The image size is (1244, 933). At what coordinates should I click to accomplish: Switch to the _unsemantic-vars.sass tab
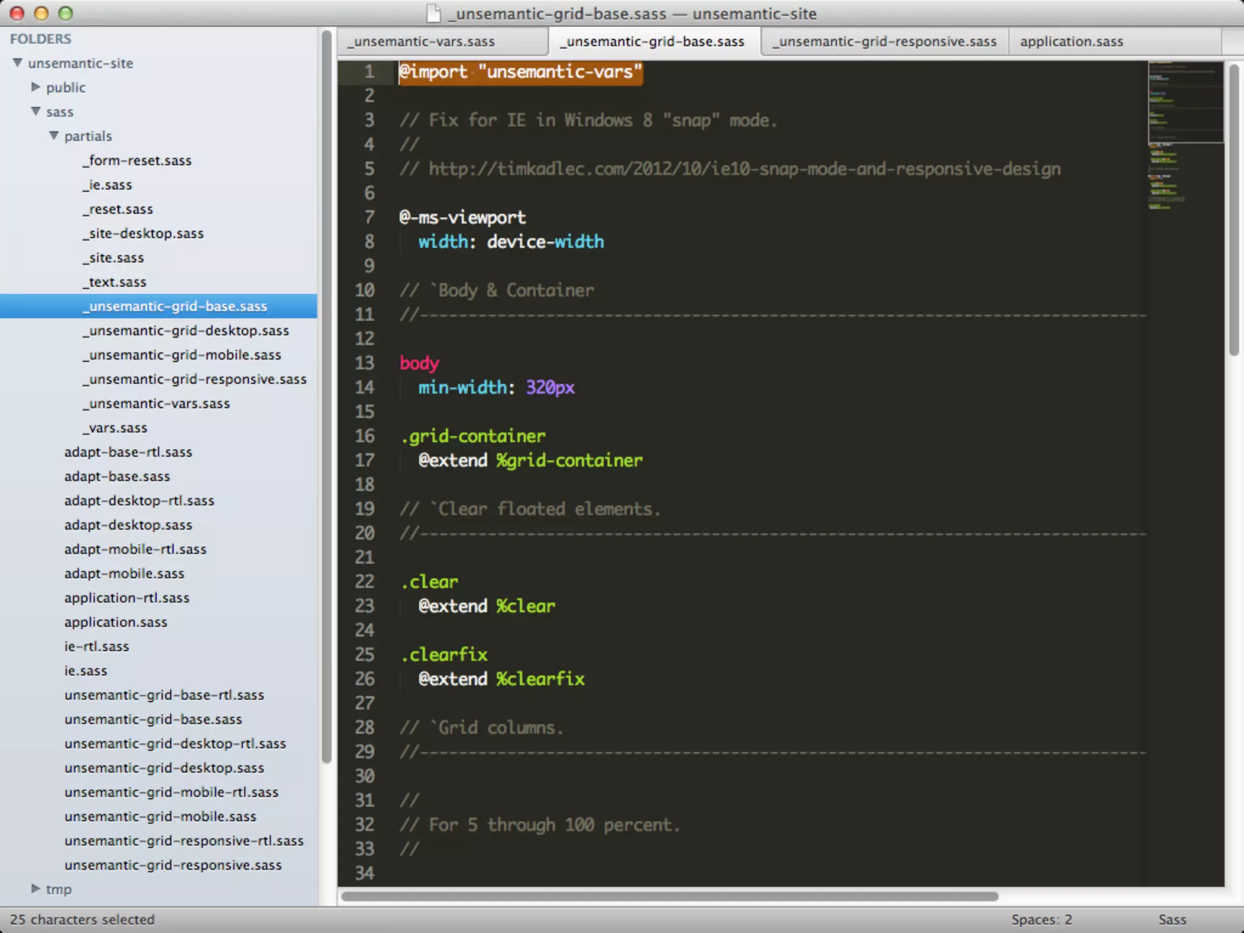424,41
